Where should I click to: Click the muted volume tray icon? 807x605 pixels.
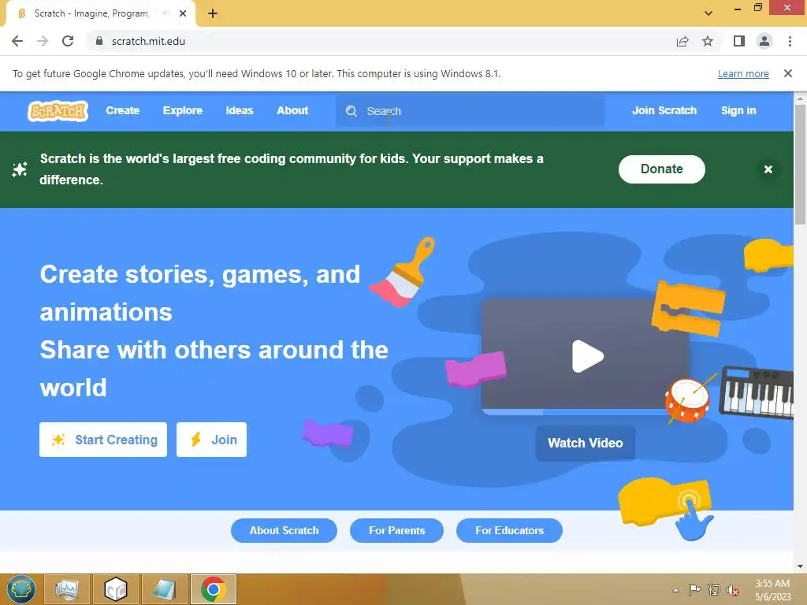[733, 589]
